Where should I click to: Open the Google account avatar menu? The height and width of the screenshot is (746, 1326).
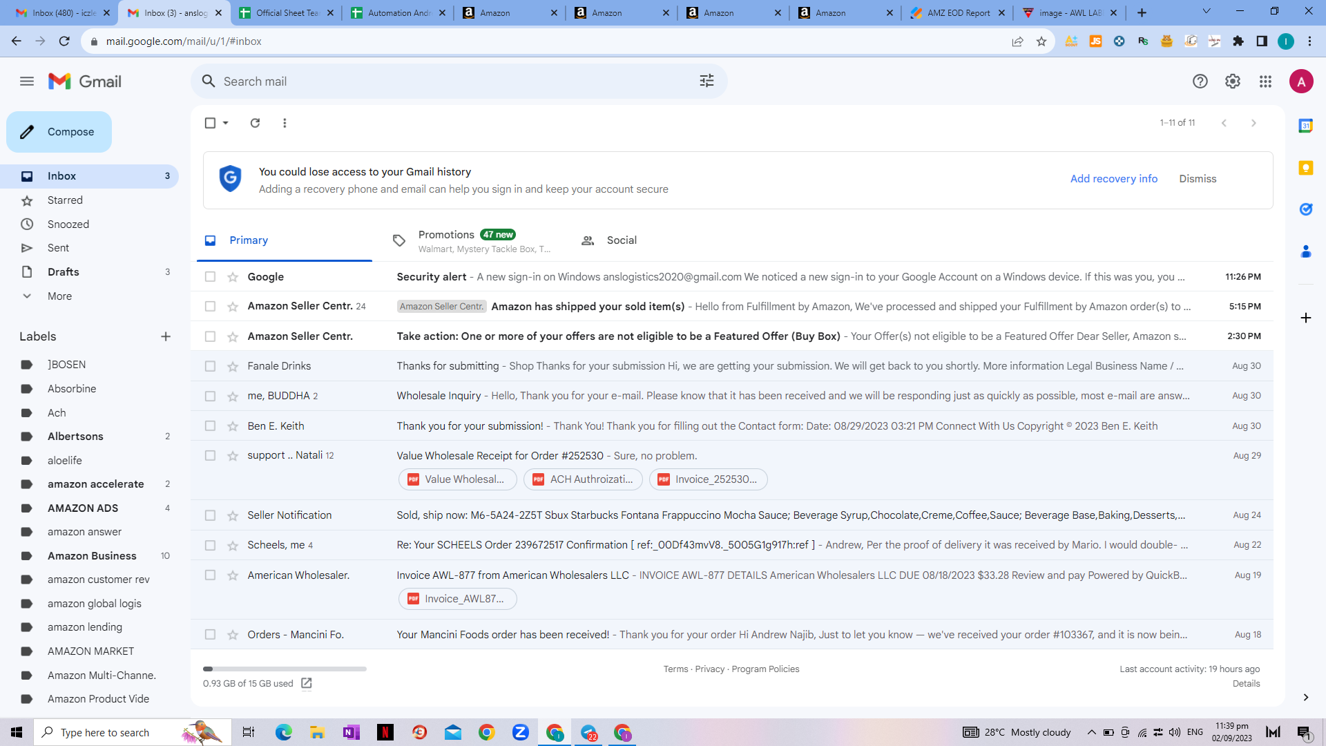tap(1301, 82)
